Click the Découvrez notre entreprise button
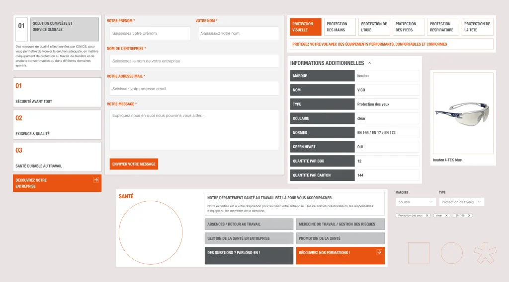 point(57,183)
